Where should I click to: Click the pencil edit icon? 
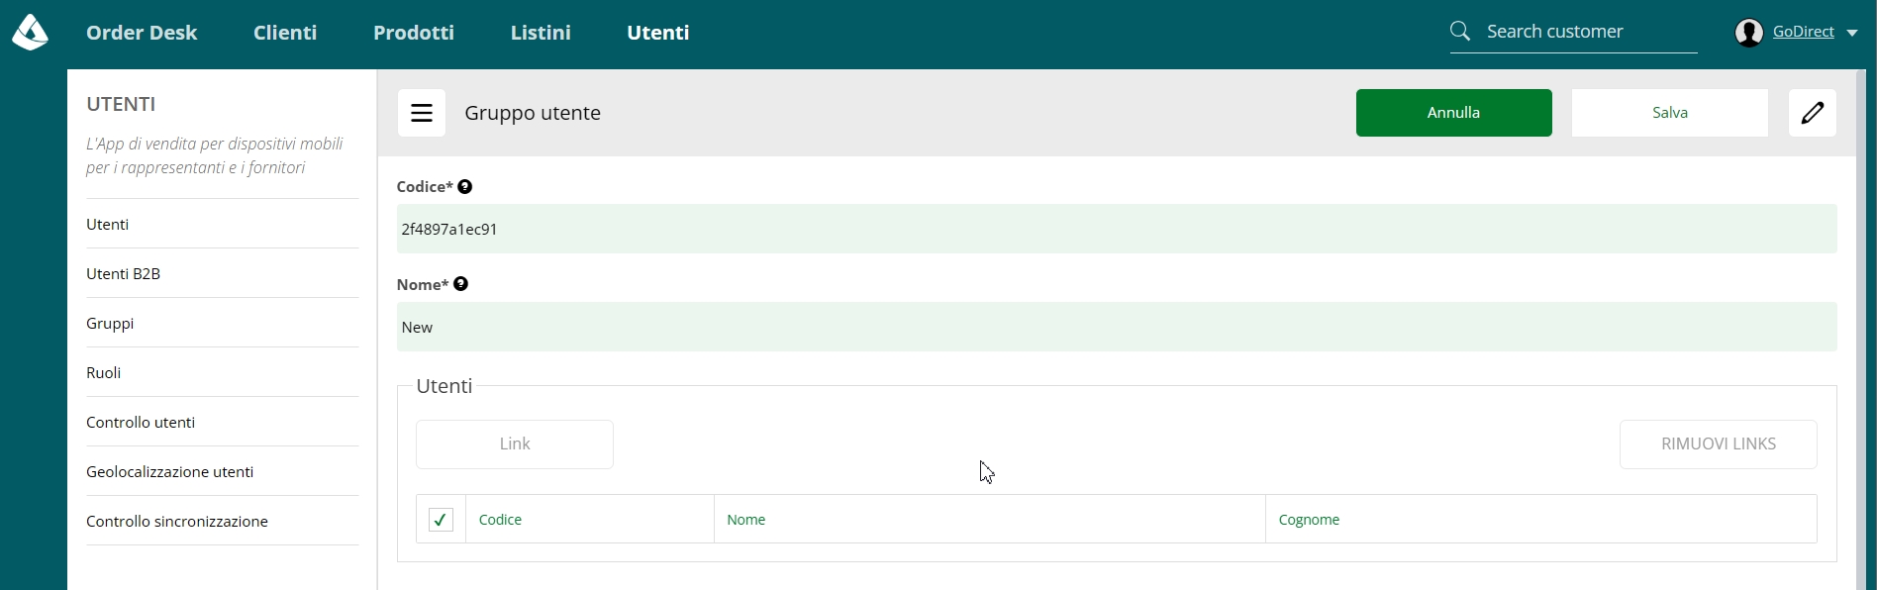click(1813, 113)
